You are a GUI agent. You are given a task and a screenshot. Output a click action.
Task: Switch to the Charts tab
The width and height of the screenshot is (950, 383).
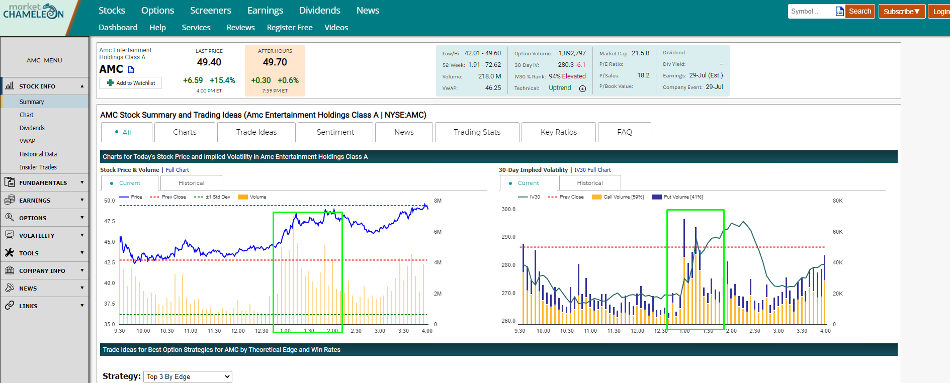click(185, 132)
